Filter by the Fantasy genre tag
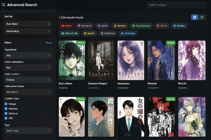This screenshot has width=211, height=140. 179,26
